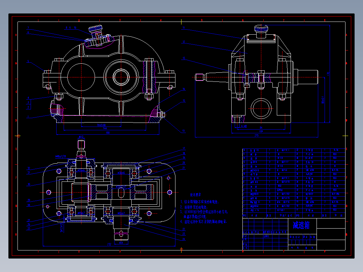This screenshot has width=363, height=272.
Task: Click the circular hole in the side view housing
Action: [261, 108]
